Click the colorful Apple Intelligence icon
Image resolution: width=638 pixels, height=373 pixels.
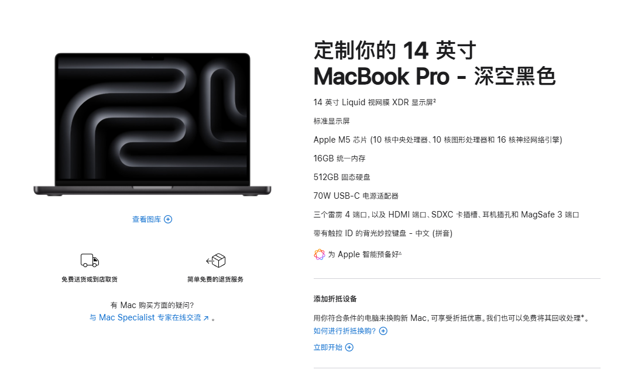click(320, 254)
